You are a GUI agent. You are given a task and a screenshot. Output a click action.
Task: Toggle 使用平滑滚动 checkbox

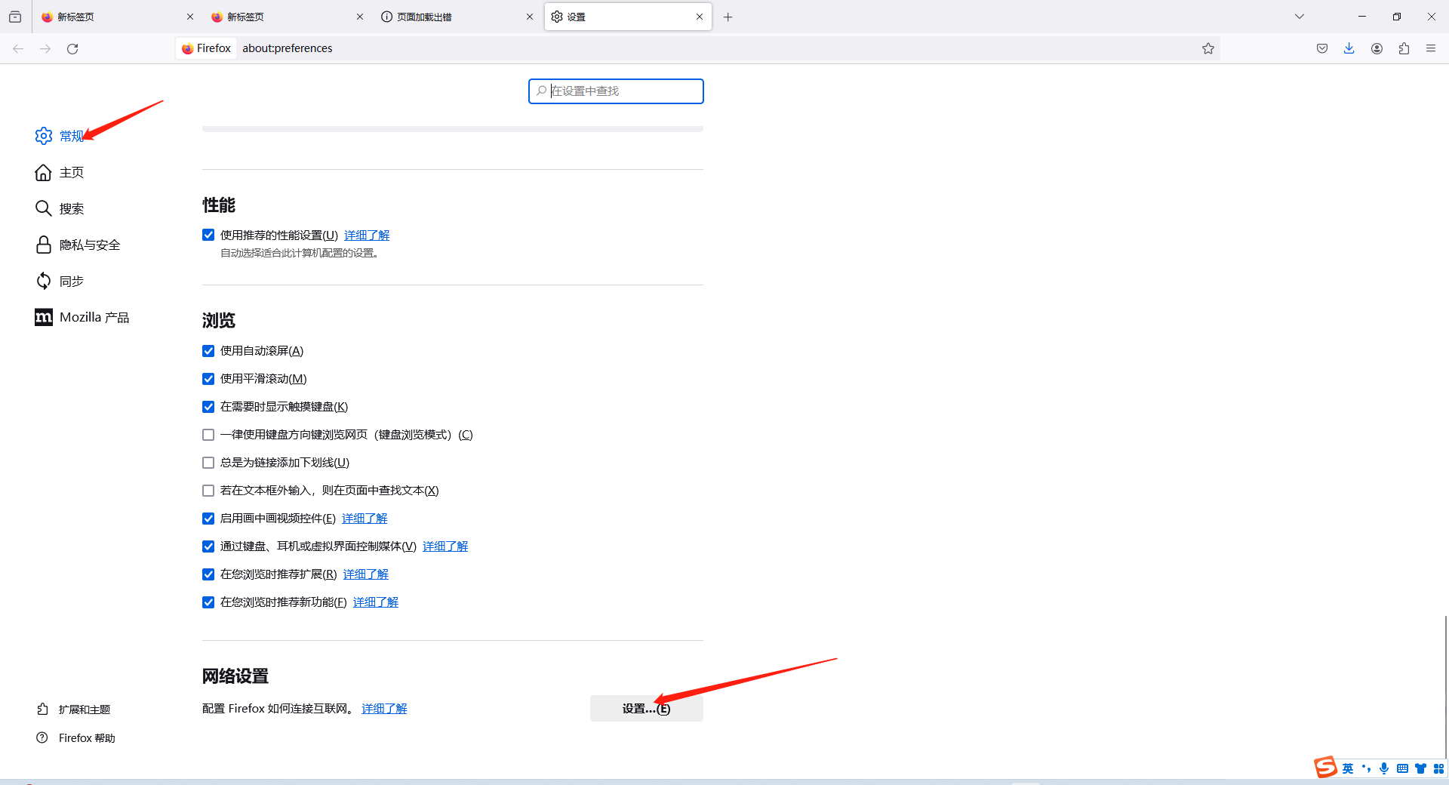(208, 379)
